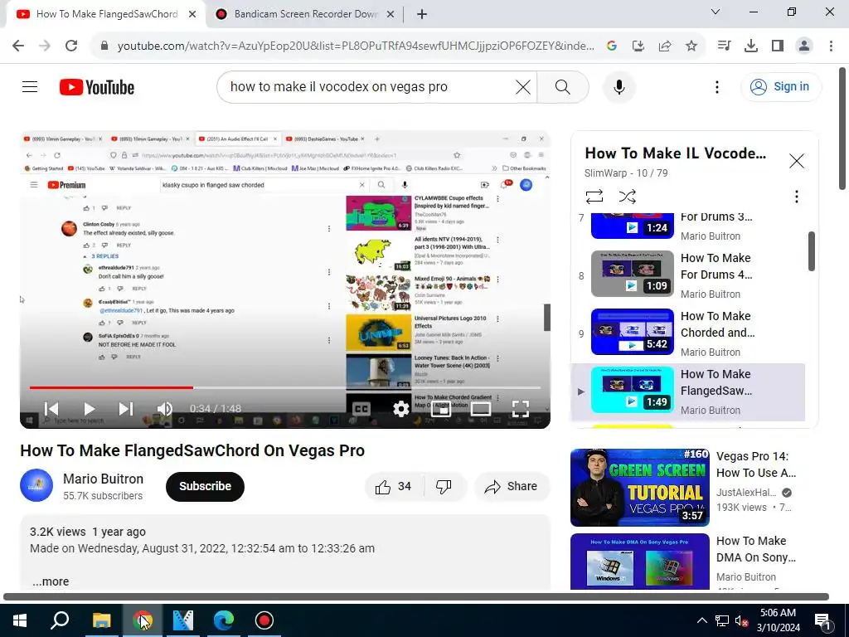Open the Chrome profile avatar
849x637 pixels.
click(804, 46)
